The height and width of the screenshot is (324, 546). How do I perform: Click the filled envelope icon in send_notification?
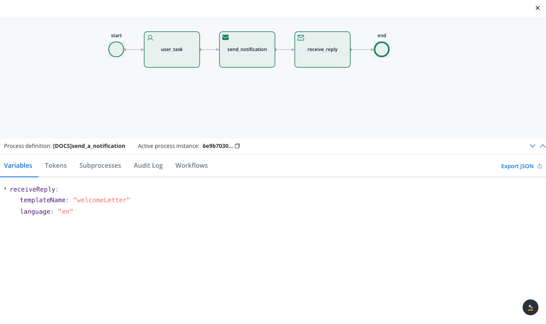click(225, 37)
